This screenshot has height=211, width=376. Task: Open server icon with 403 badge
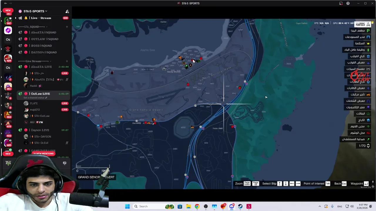pos(8,133)
